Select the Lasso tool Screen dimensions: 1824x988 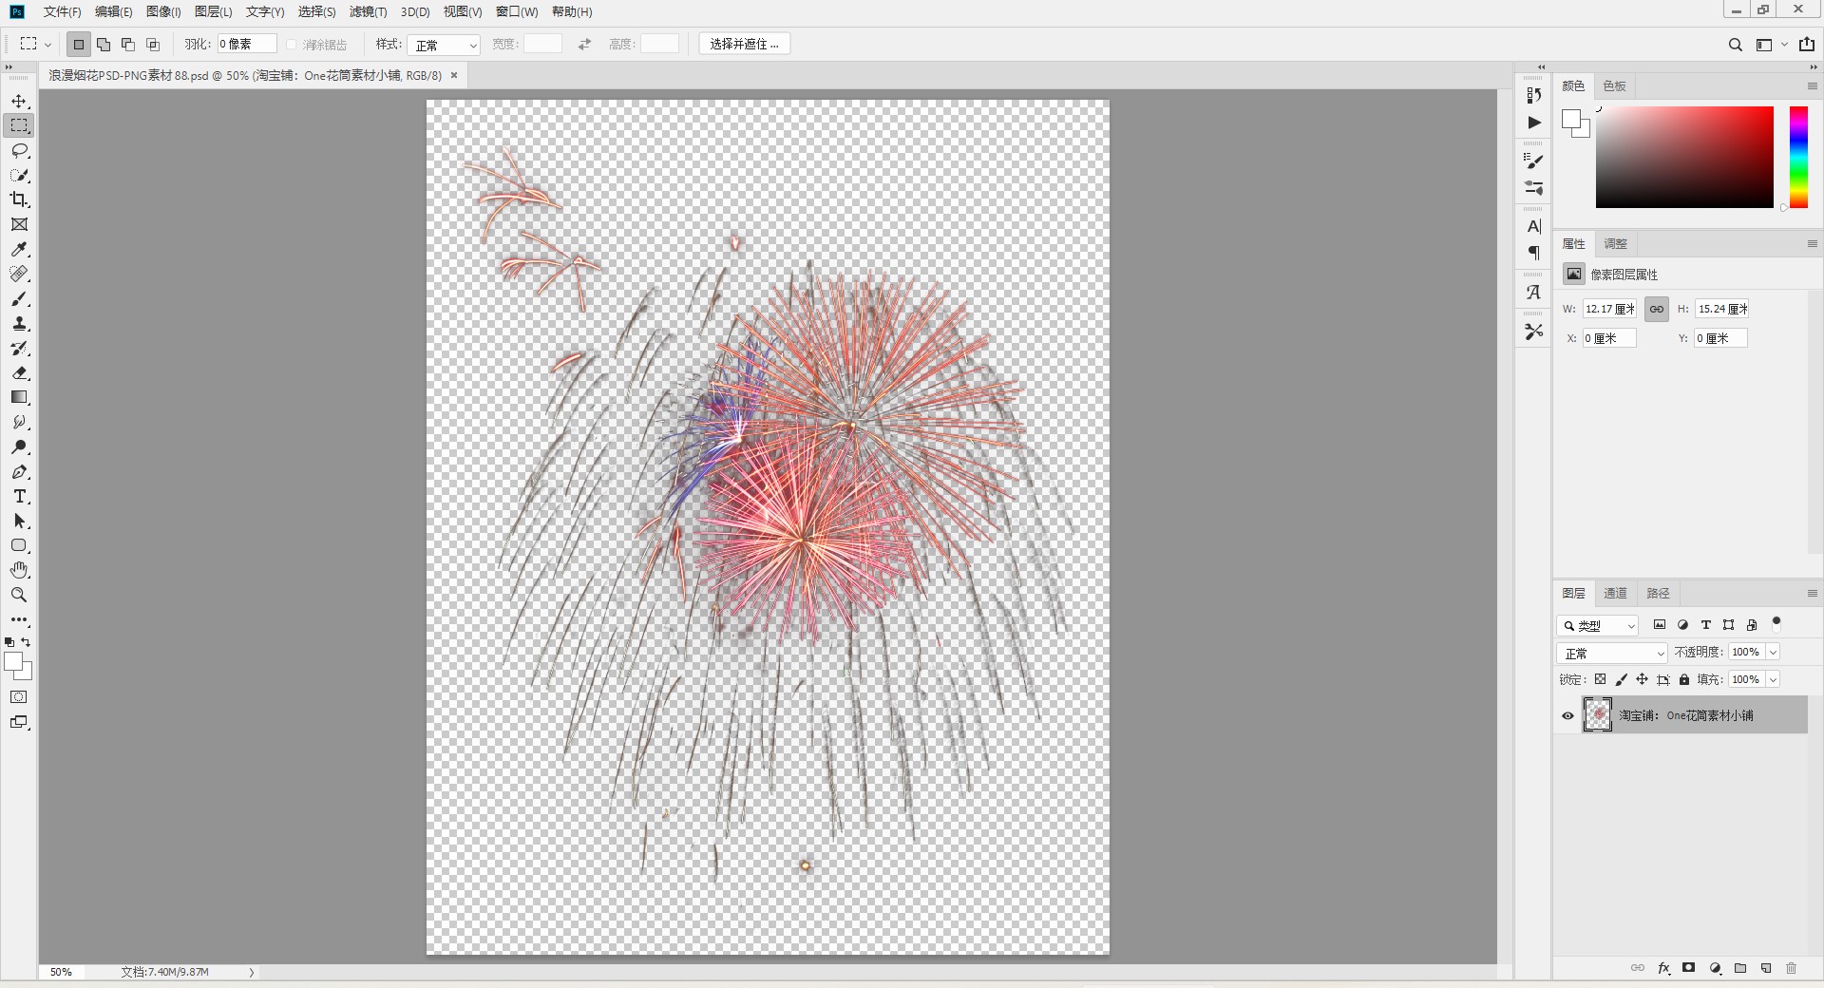[19, 151]
